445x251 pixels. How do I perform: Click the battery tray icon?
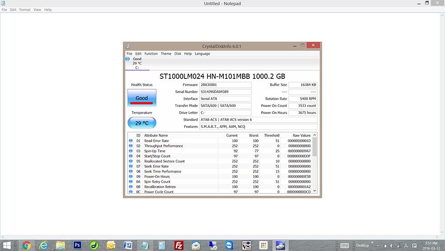(385, 246)
